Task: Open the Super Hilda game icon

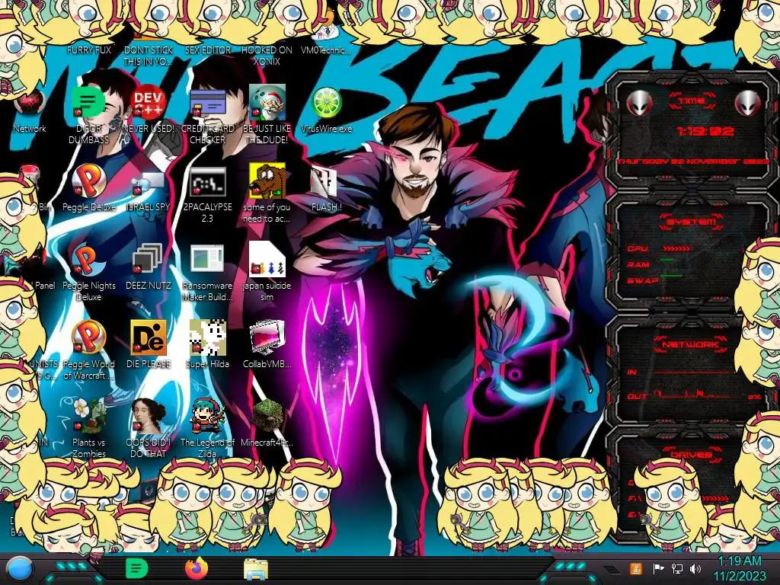Action: [x=207, y=337]
